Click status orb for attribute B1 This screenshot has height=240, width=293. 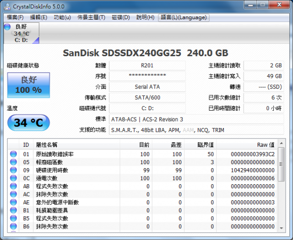13,210
